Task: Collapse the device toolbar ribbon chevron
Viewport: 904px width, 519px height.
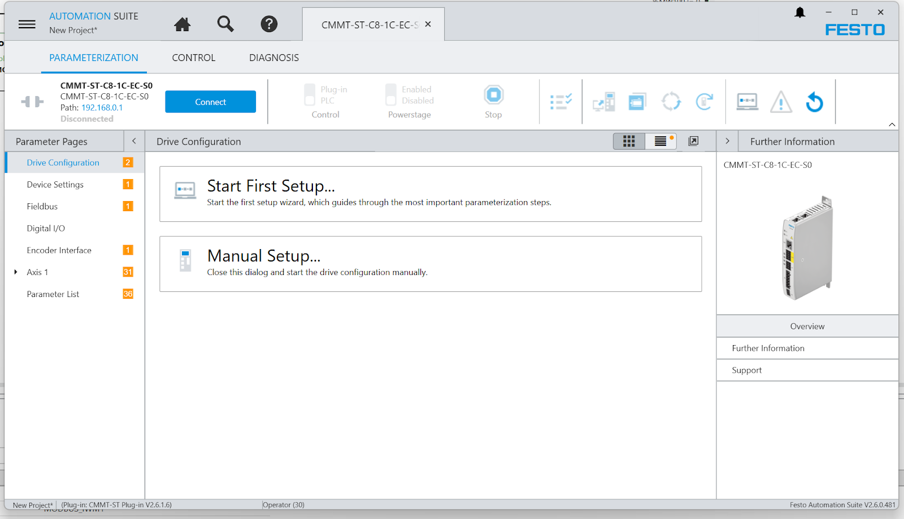Action: coord(892,124)
